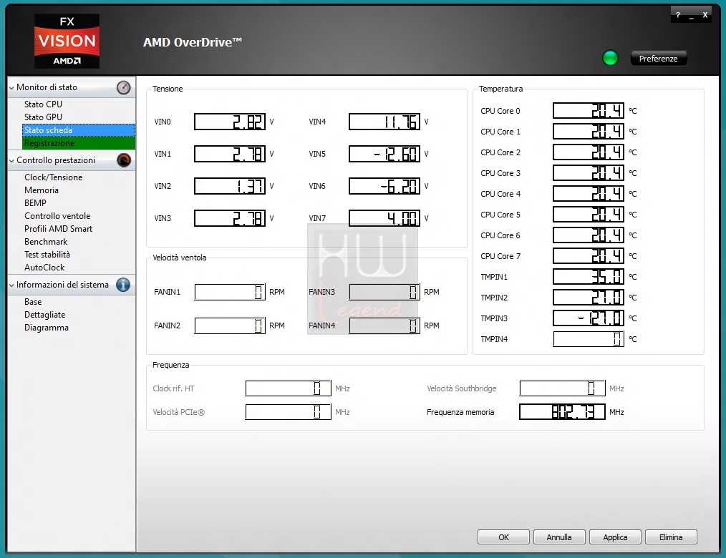Viewport: 726px width, 558px height.
Task: Click the VIN5 voltage readout
Action: click(384, 154)
